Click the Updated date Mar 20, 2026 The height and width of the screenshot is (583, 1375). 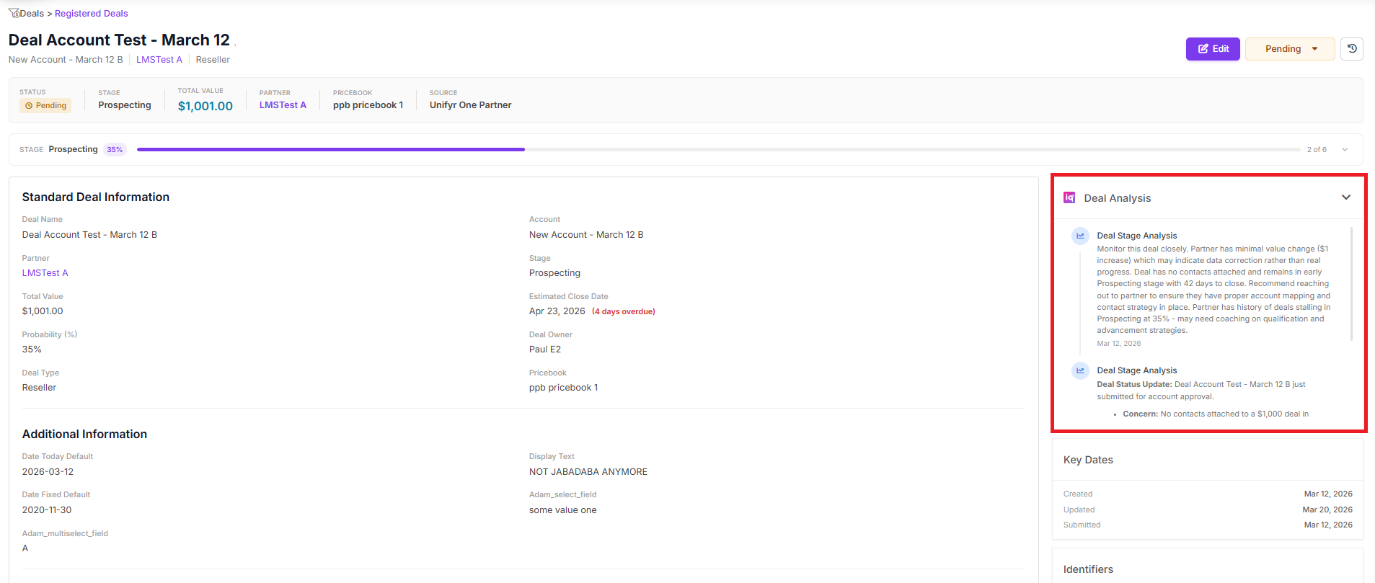point(1327,509)
